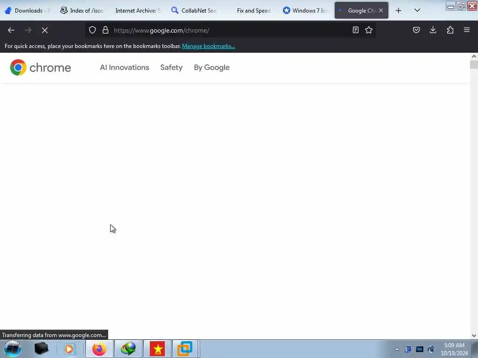Switch to Windows 7 Icons tab
This screenshot has height=358, width=478.
(x=306, y=11)
